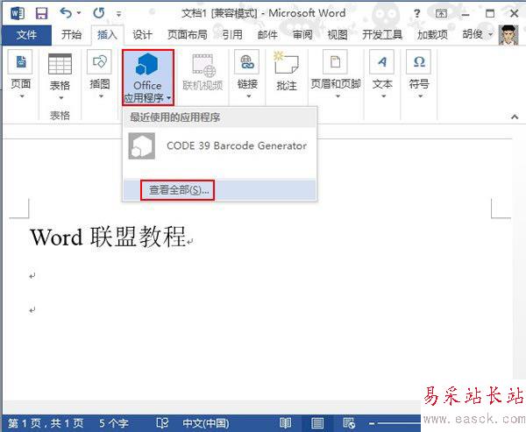Open the 页面布局 tab
This screenshot has height=432, width=526.
[188, 35]
